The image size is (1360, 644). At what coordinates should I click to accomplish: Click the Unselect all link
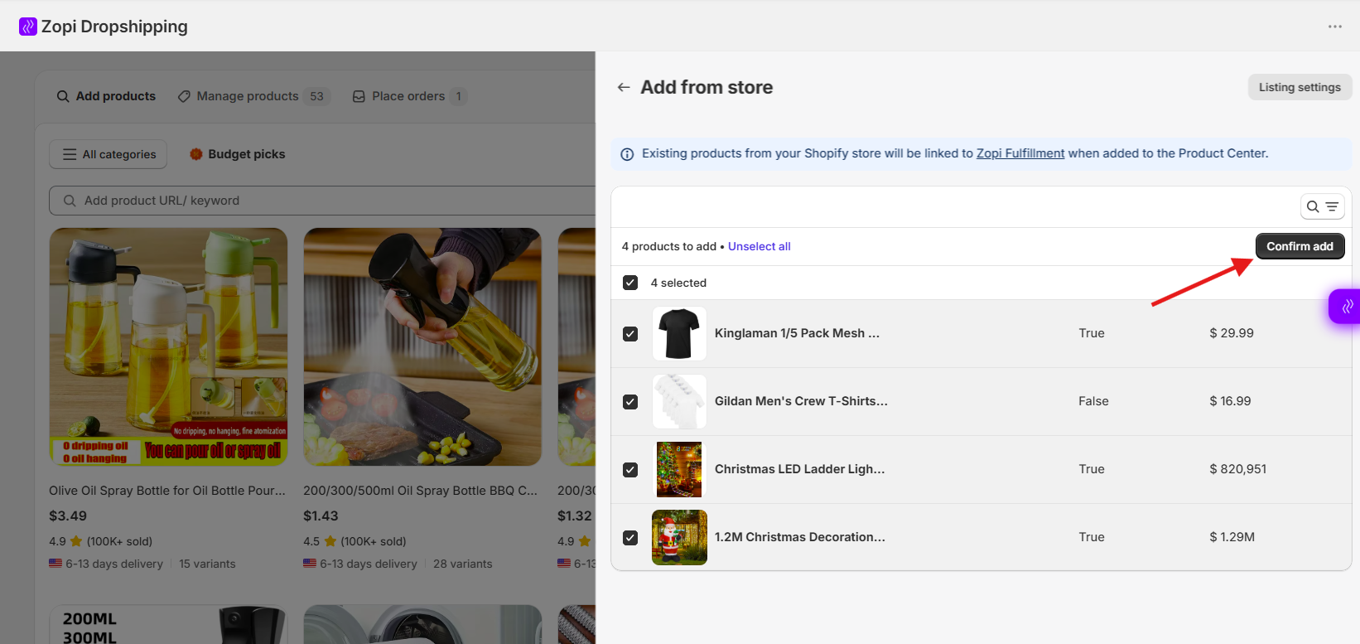click(760, 246)
